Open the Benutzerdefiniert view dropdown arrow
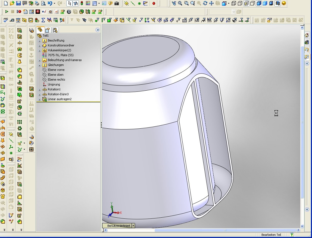The height and width of the screenshot is (238, 312). pyautogui.click(x=133, y=226)
